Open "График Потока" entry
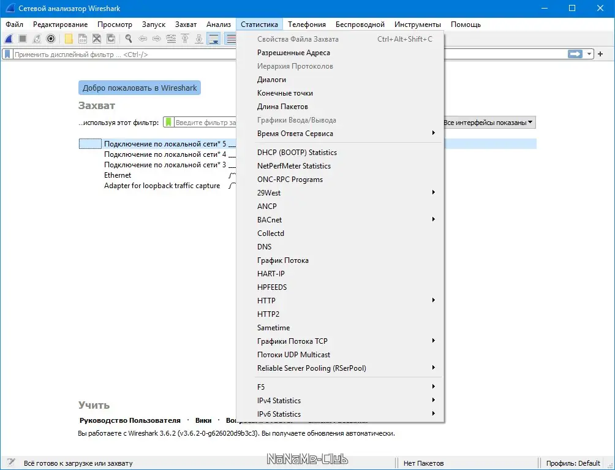Screen dimensions: 615x470 [x=340, y=260]
